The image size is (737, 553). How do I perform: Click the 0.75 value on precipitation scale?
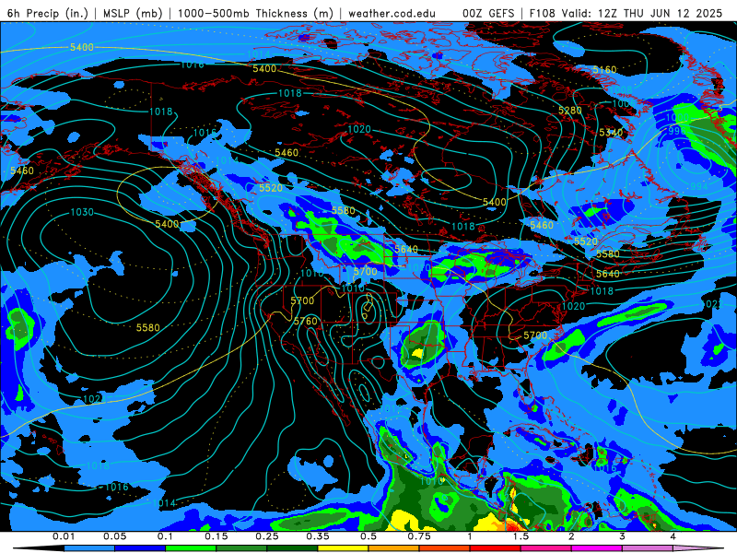tap(419, 536)
